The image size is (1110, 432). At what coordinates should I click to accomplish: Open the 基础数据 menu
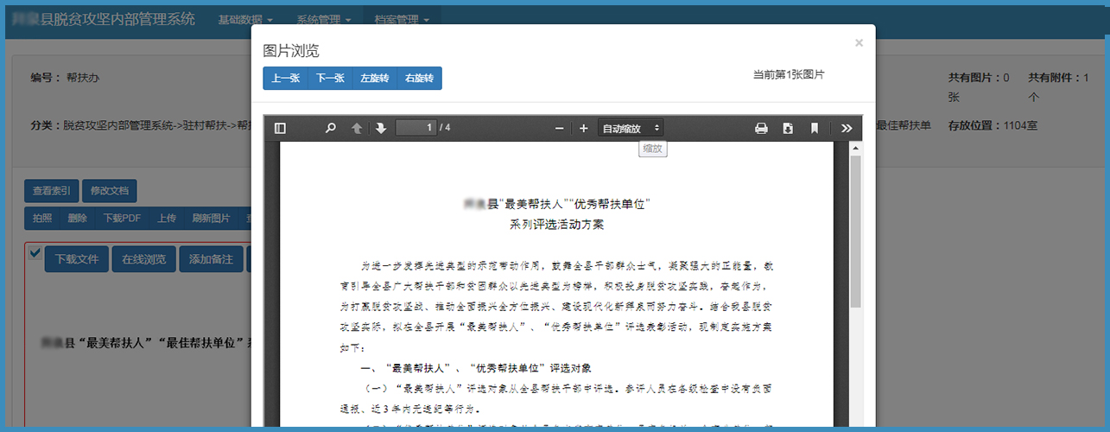coord(245,19)
